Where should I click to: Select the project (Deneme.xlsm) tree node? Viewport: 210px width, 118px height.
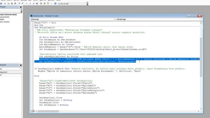pos(8,14)
